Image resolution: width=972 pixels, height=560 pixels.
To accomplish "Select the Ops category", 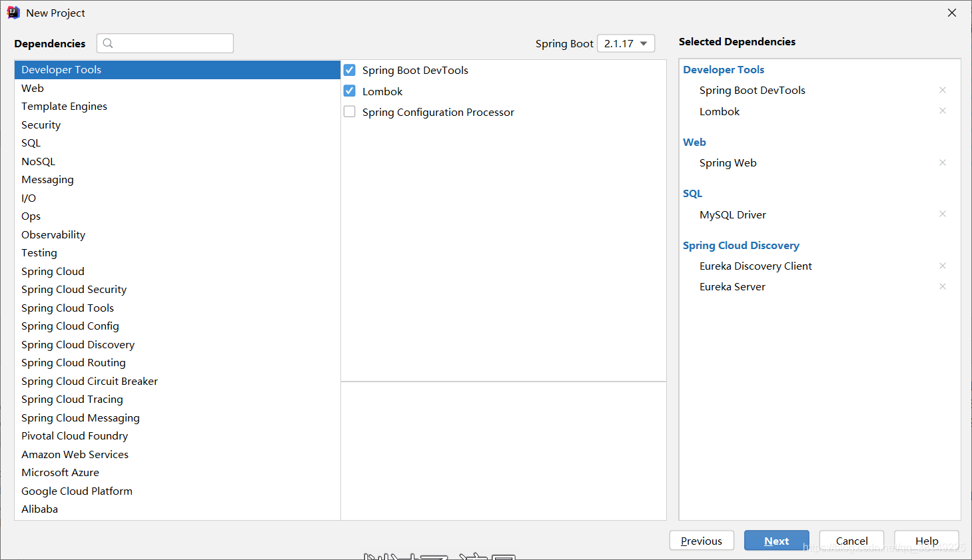I will coord(177,216).
